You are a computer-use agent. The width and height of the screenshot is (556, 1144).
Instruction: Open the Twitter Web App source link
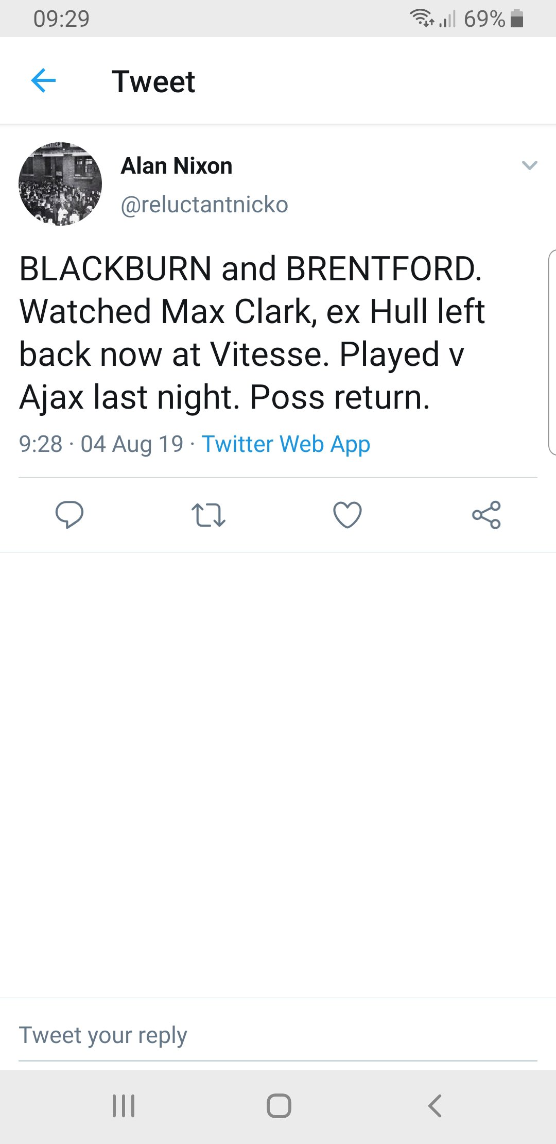(286, 444)
